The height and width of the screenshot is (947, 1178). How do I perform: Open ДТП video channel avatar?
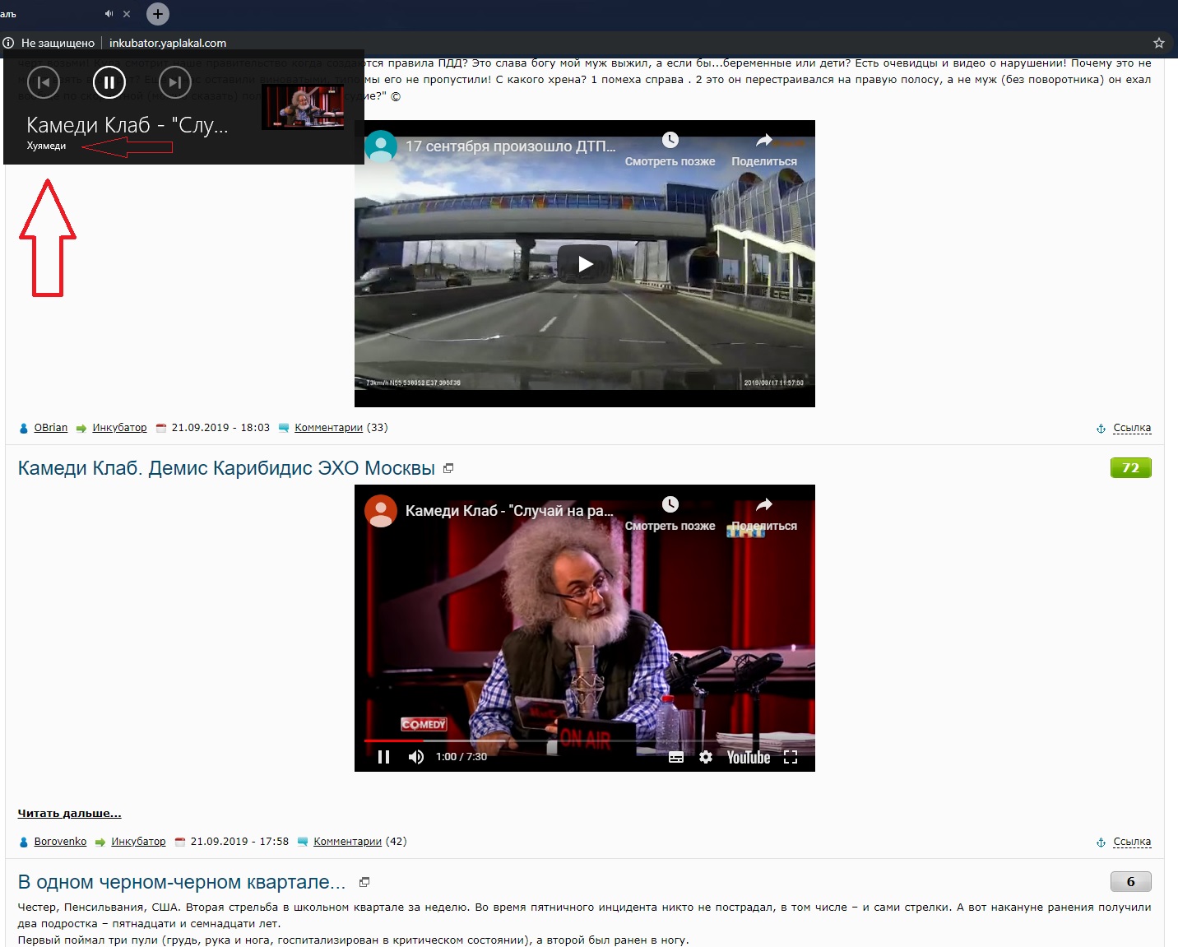point(381,146)
